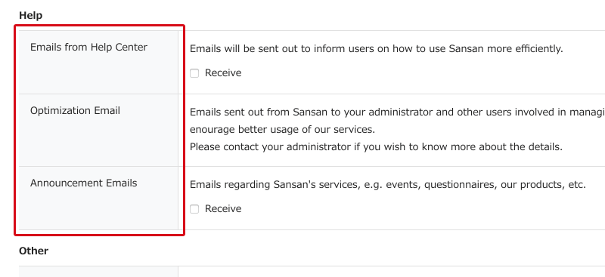The image size is (605, 277).
Task: Select the Optimization Email row label
Action: (75, 110)
